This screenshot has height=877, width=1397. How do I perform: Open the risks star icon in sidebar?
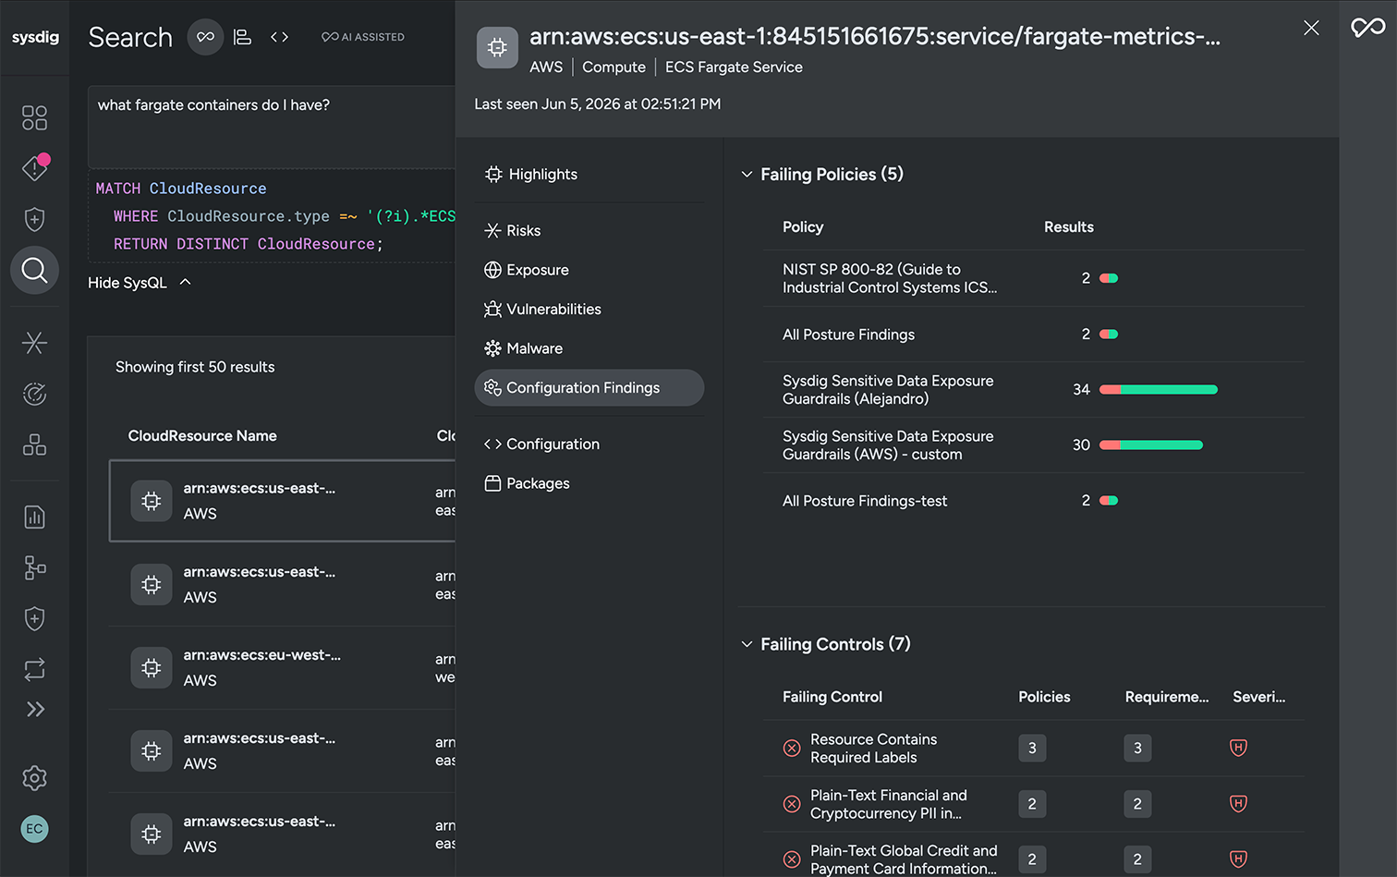pyautogui.click(x=34, y=343)
